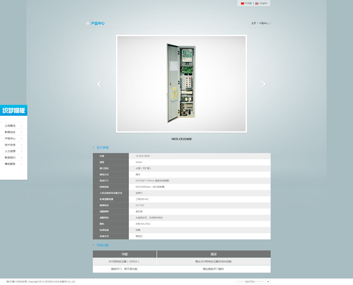Viewport: 353px width, 285px height.
Task: Click the UK flag icon
Action: point(257,3)
